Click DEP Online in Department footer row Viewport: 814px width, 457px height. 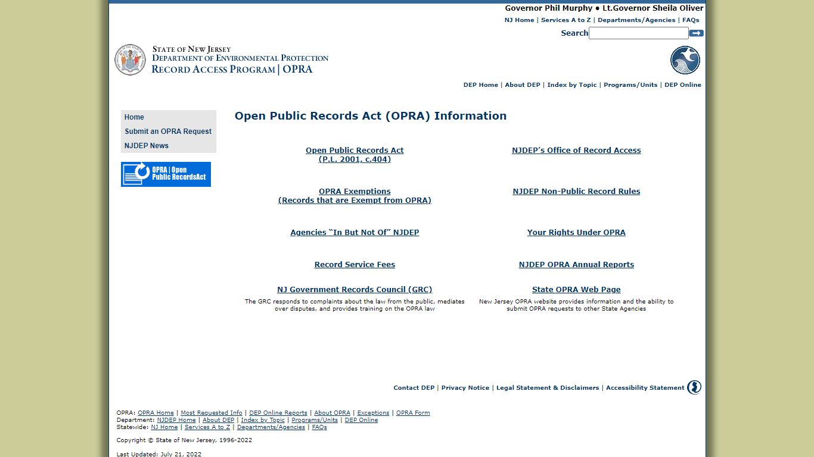[x=361, y=420]
